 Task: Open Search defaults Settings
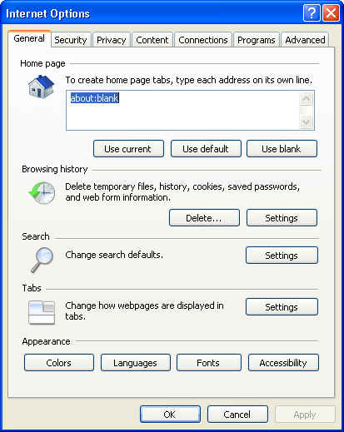click(282, 255)
